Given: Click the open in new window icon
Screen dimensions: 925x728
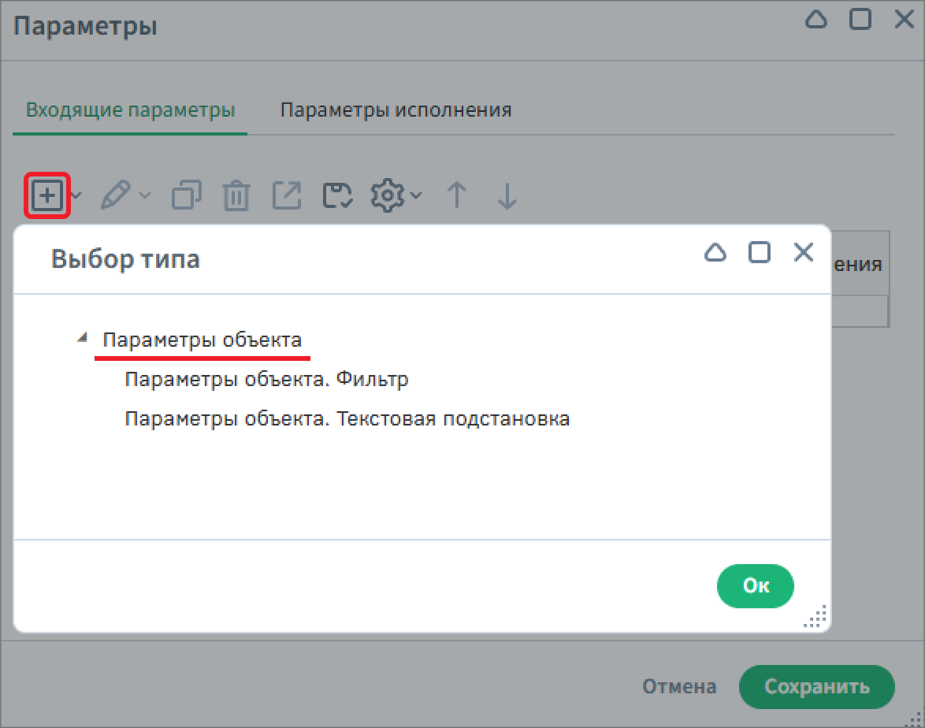Looking at the screenshot, I should pos(287,195).
